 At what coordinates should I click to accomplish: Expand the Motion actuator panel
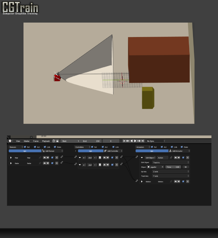(142, 182)
